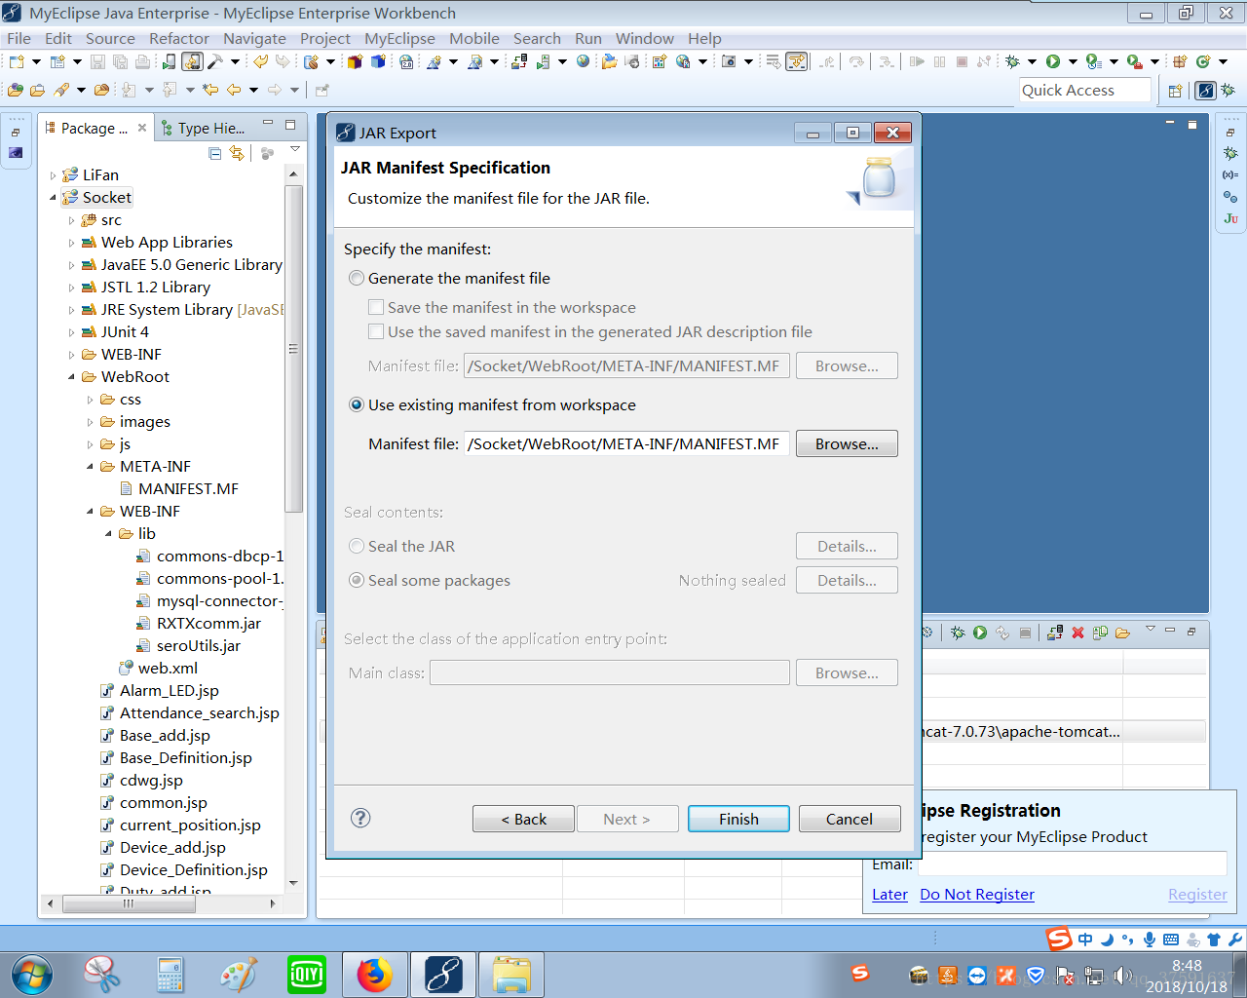This screenshot has width=1247, height=998.
Task: Click Sogou microphone voice input icon
Action: (x=1150, y=940)
